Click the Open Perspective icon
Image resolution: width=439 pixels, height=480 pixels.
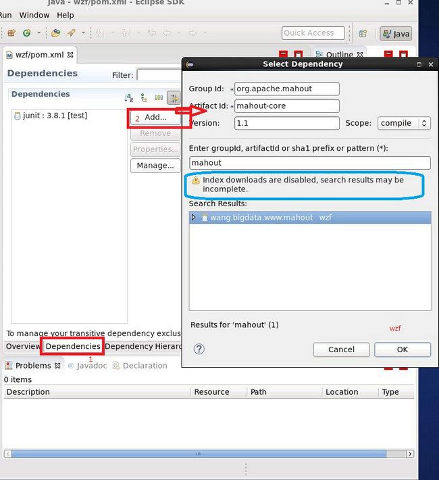(363, 33)
